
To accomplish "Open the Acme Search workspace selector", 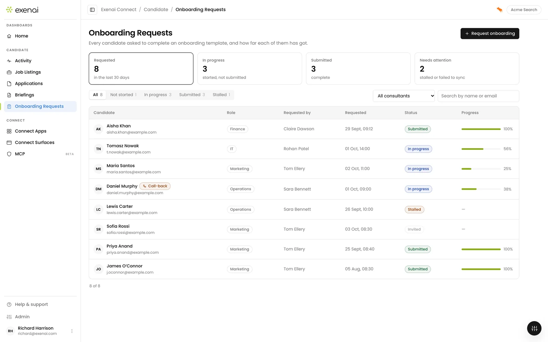I will coord(524,10).
